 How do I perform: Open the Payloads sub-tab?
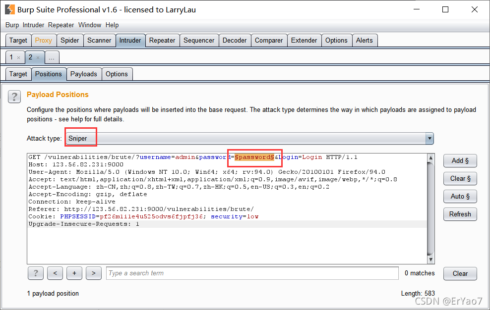pyautogui.click(x=83, y=74)
